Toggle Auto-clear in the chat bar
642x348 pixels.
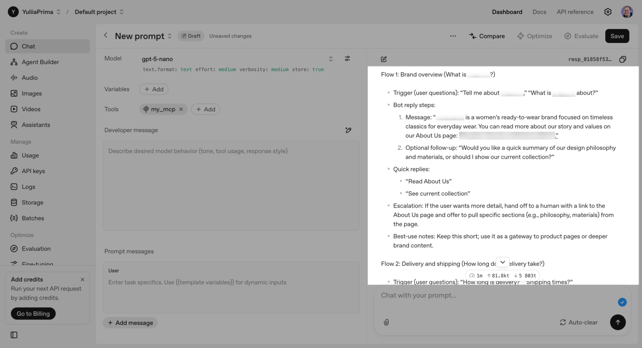pyautogui.click(x=579, y=322)
